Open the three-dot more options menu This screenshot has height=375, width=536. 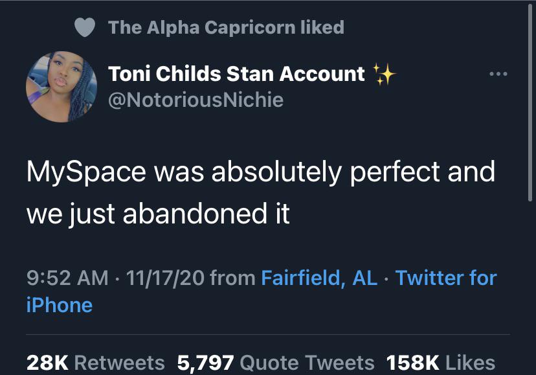[497, 74]
